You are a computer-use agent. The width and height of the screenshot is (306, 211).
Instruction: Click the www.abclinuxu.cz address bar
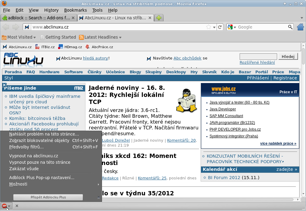118,27
